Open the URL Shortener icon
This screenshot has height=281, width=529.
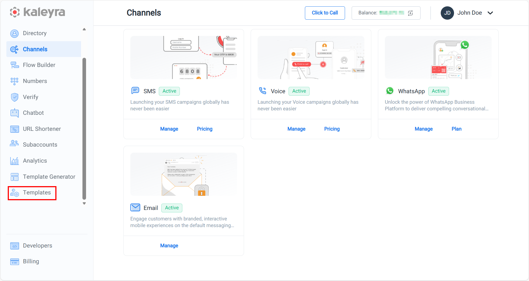(x=14, y=129)
